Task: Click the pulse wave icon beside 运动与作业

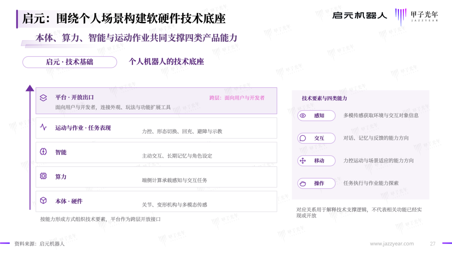Action: pos(43,127)
